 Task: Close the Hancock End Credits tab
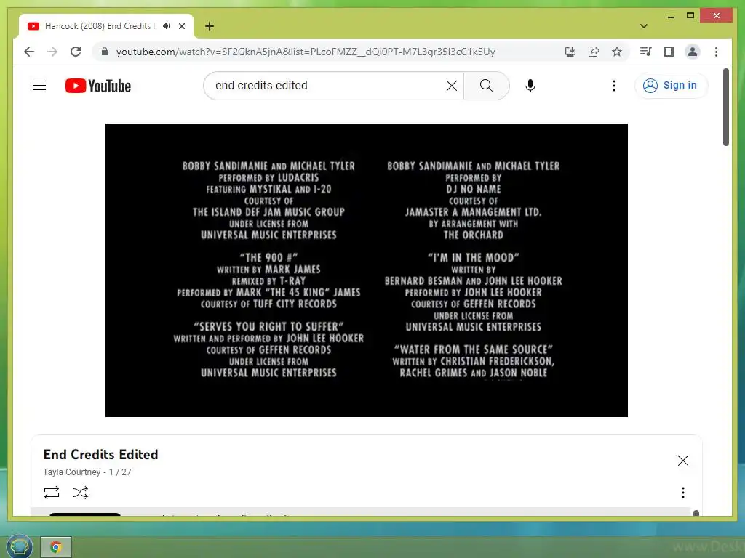182,26
